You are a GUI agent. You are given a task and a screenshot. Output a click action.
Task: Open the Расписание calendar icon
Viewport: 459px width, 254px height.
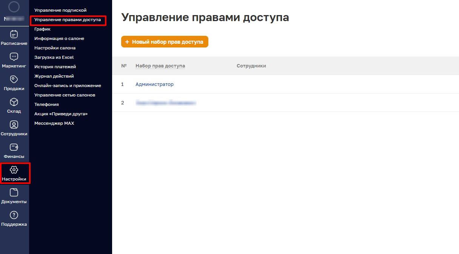click(x=14, y=34)
